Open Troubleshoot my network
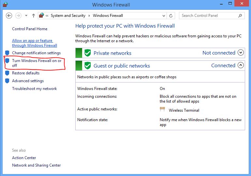Viewport: 251px width, 176px height. coord(35,89)
